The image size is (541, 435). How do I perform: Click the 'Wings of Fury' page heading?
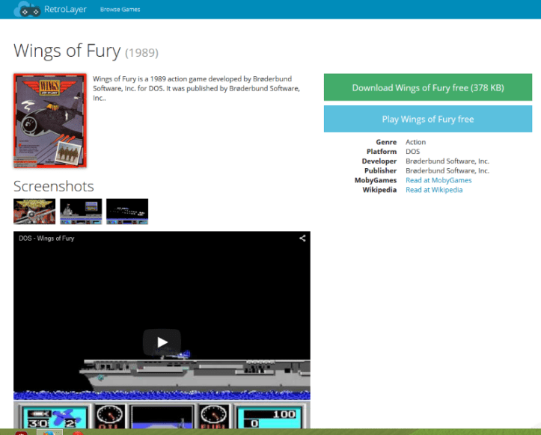[x=67, y=51]
